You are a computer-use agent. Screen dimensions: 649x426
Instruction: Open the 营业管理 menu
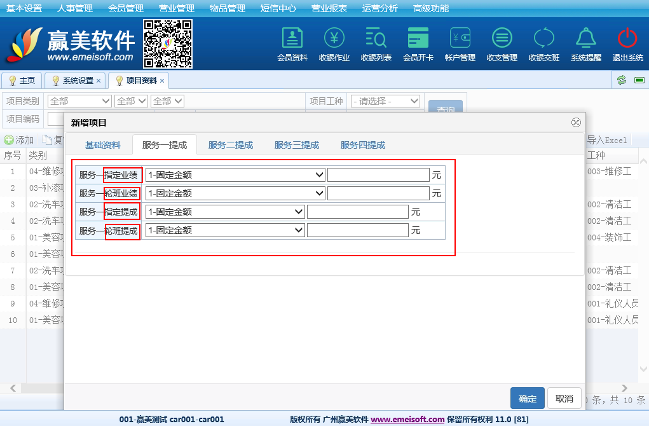176,8
